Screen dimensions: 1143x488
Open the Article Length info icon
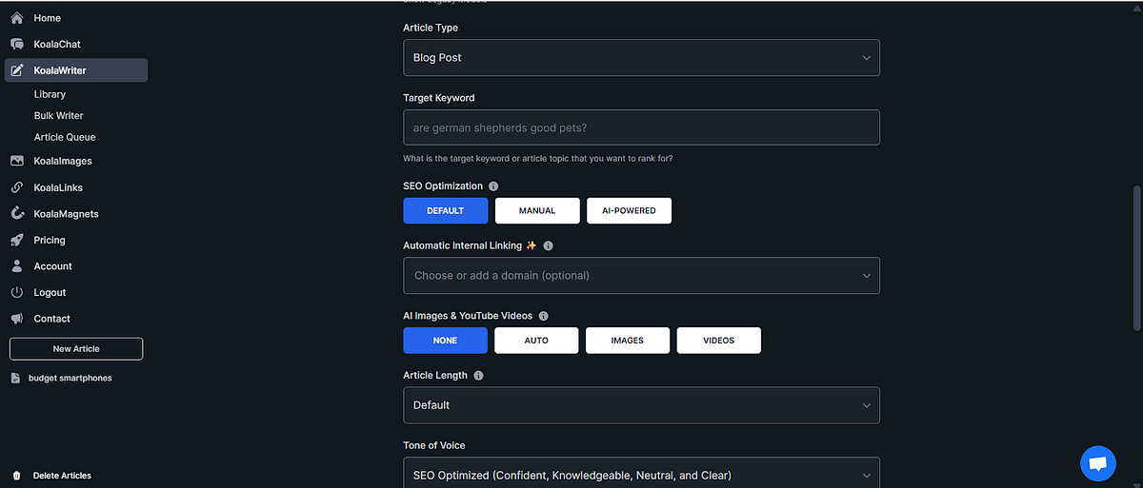coord(478,376)
